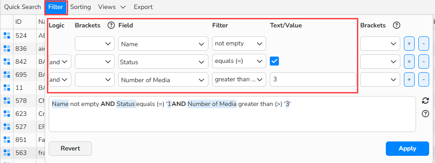Click the grid icon for row ID 623

click(x=7, y=114)
